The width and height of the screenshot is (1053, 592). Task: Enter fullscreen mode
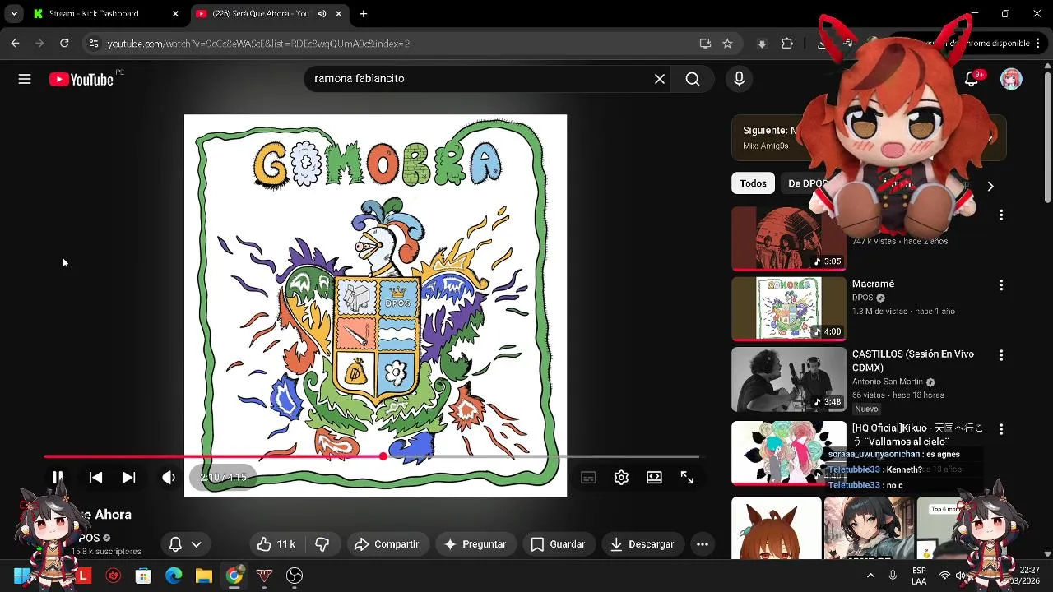coord(687,478)
